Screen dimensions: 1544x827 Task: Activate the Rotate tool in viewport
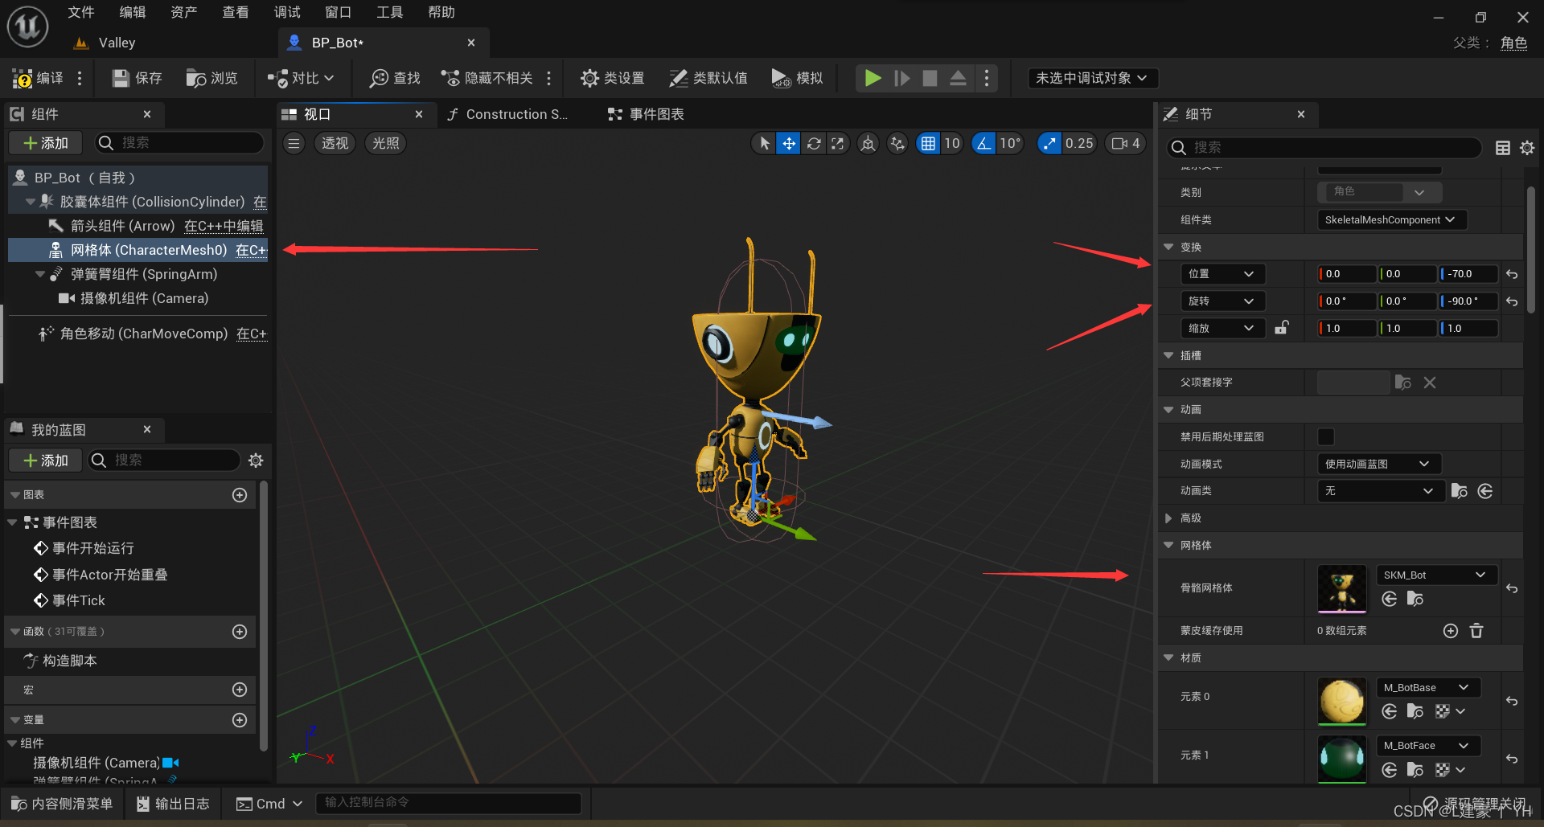tap(814, 143)
